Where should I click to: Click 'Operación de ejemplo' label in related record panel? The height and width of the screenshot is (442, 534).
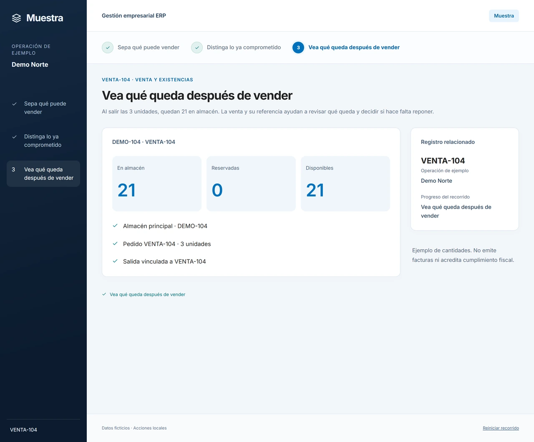tap(445, 171)
